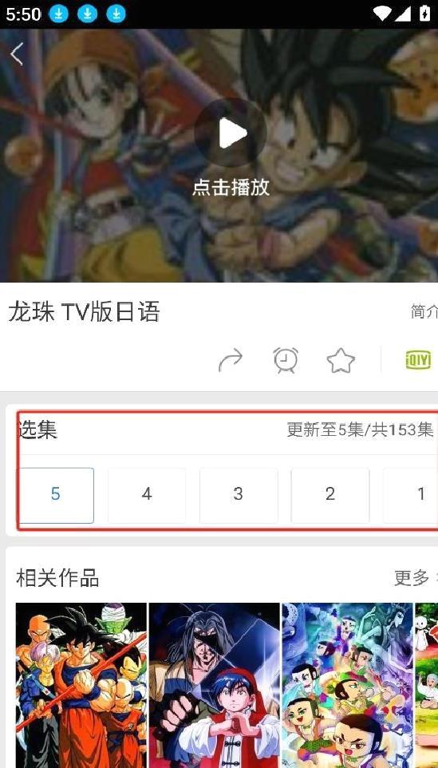The height and width of the screenshot is (768, 438).
Task: Choose episode 3 from the list
Action: click(x=239, y=495)
